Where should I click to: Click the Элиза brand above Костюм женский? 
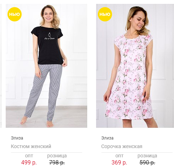coord(17,138)
